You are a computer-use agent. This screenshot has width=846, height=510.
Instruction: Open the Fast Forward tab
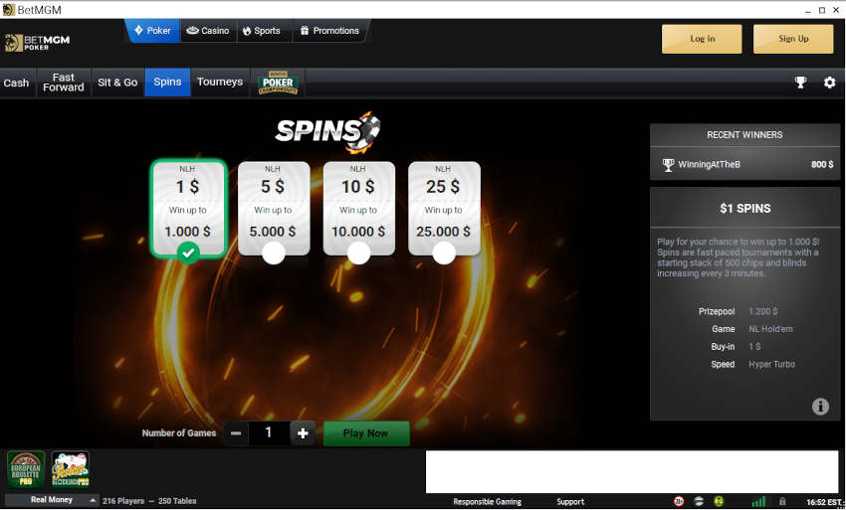(x=64, y=83)
